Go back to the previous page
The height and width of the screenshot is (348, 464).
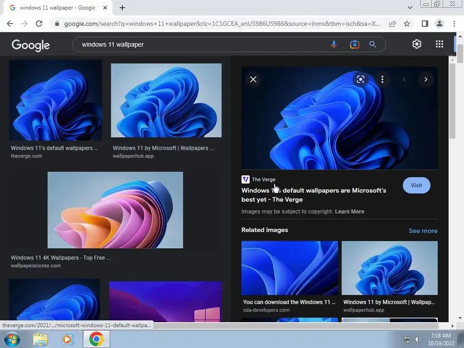click(x=10, y=24)
